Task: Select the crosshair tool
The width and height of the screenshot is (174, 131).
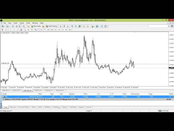Action: click(x=6, y=30)
